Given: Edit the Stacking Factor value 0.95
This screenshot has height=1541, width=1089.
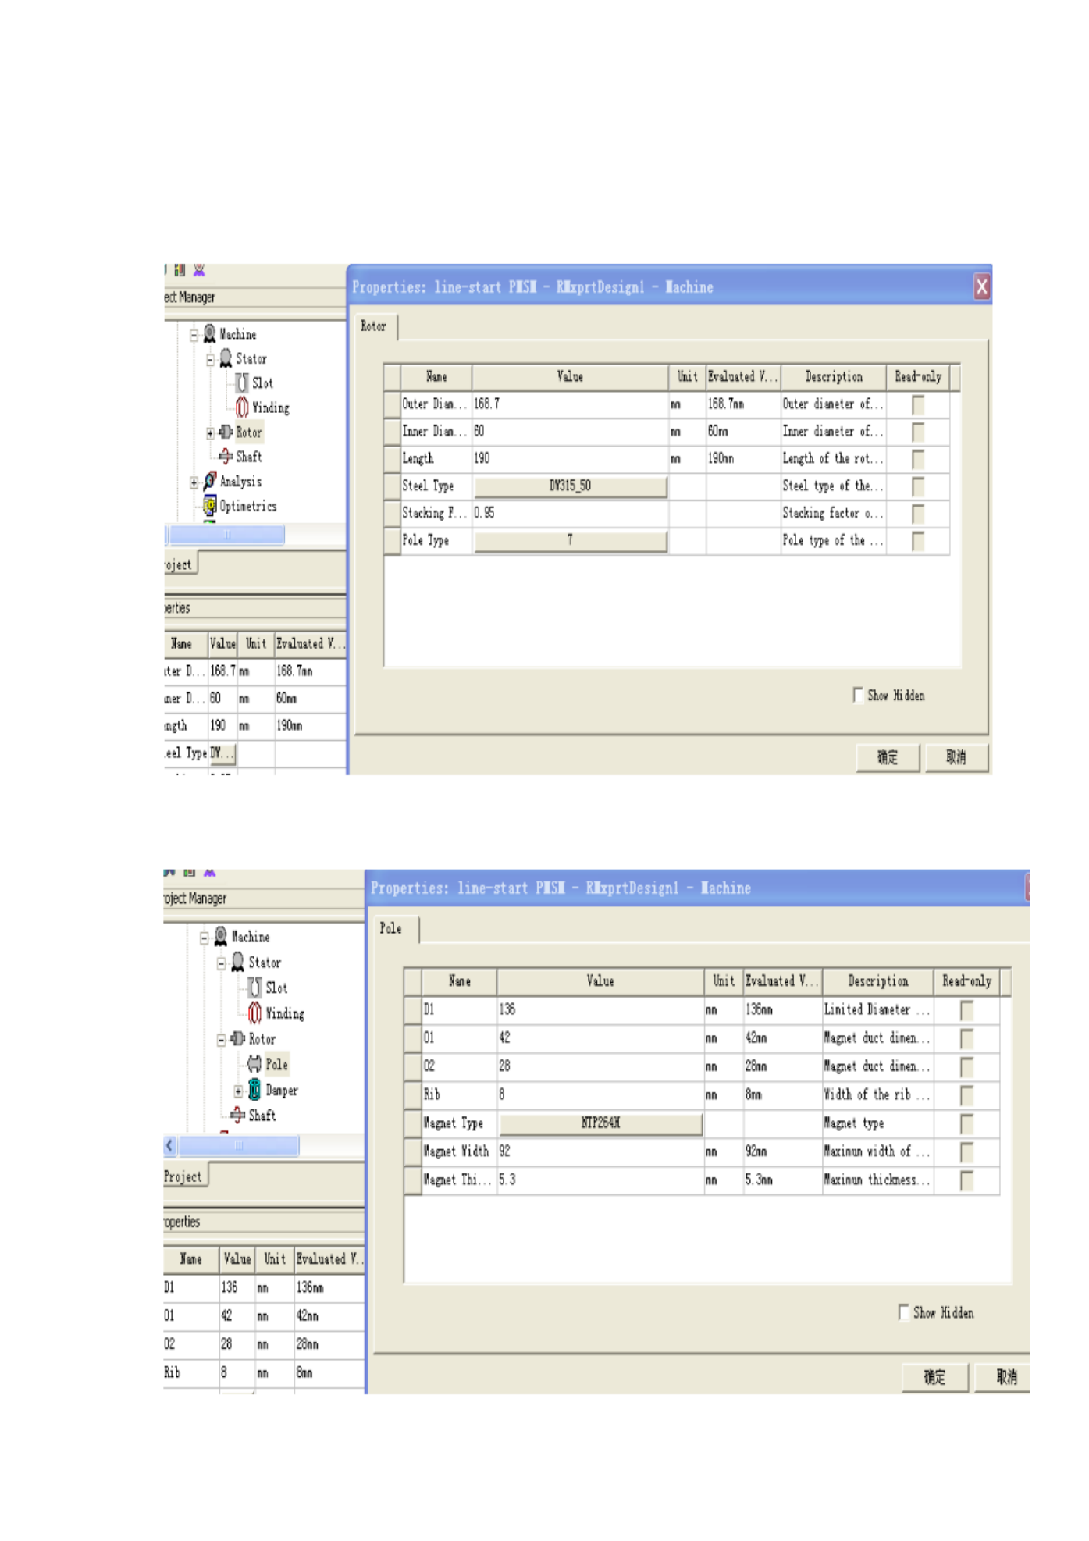Looking at the screenshot, I should click(570, 514).
